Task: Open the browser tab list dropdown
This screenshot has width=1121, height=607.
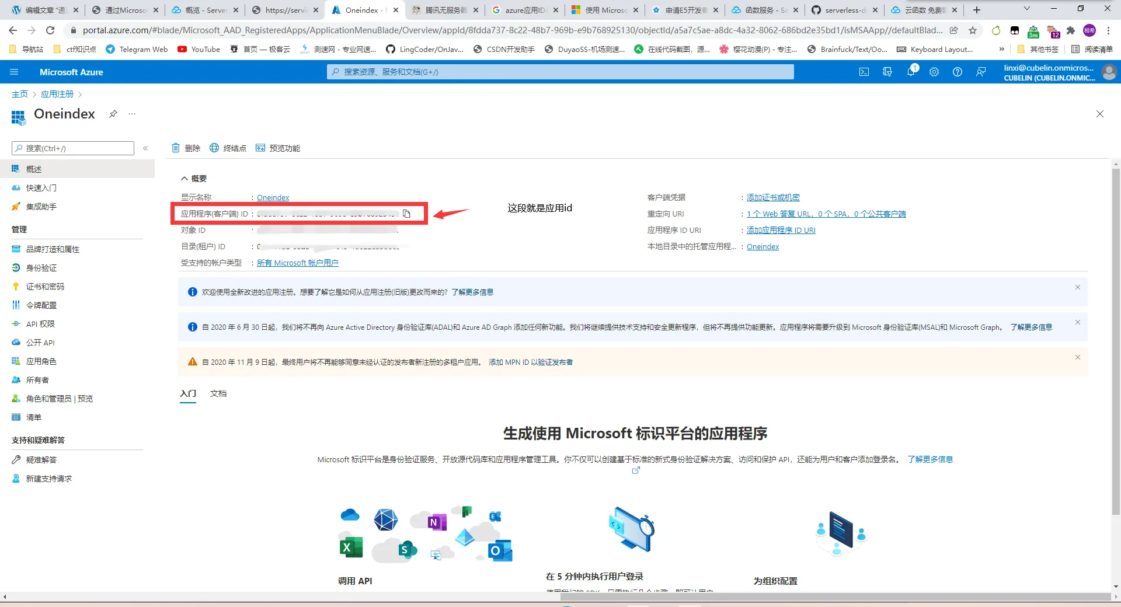Action: coord(1026,9)
